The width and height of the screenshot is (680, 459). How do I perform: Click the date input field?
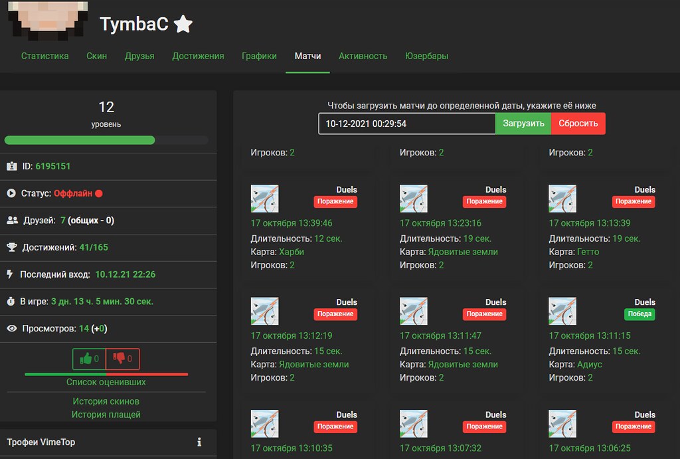point(406,124)
